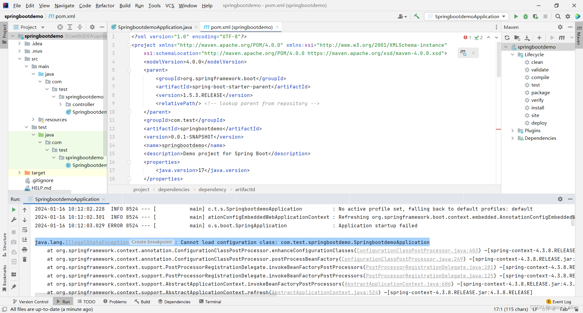Expand the .mvn folder
Image resolution: width=583 pixels, height=313 pixels.
click(19, 51)
